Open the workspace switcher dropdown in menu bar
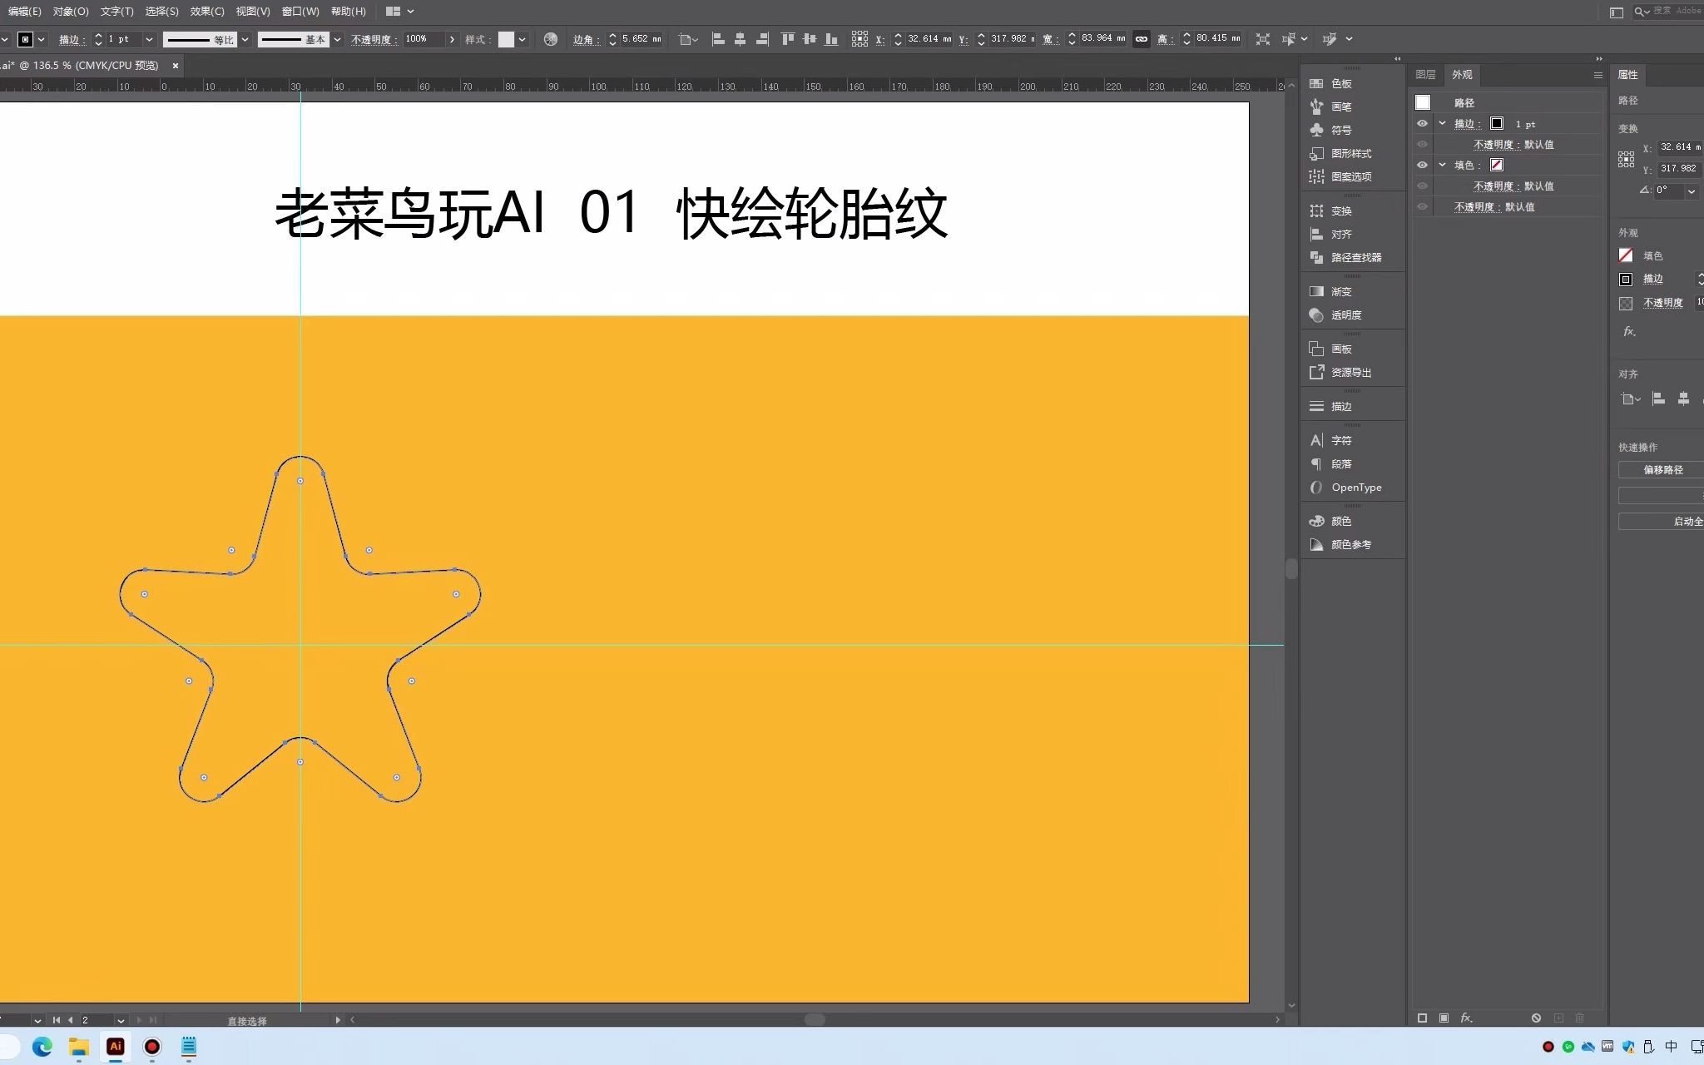The image size is (1704, 1065). [x=400, y=12]
